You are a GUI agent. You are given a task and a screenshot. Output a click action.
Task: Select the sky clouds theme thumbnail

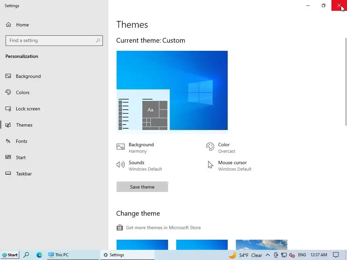click(x=262, y=245)
